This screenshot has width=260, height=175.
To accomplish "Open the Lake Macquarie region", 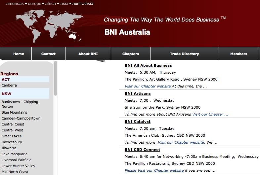I will [15, 154].
